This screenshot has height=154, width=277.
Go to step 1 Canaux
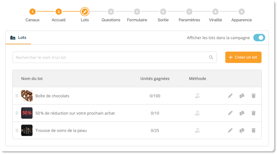(x=32, y=12)
